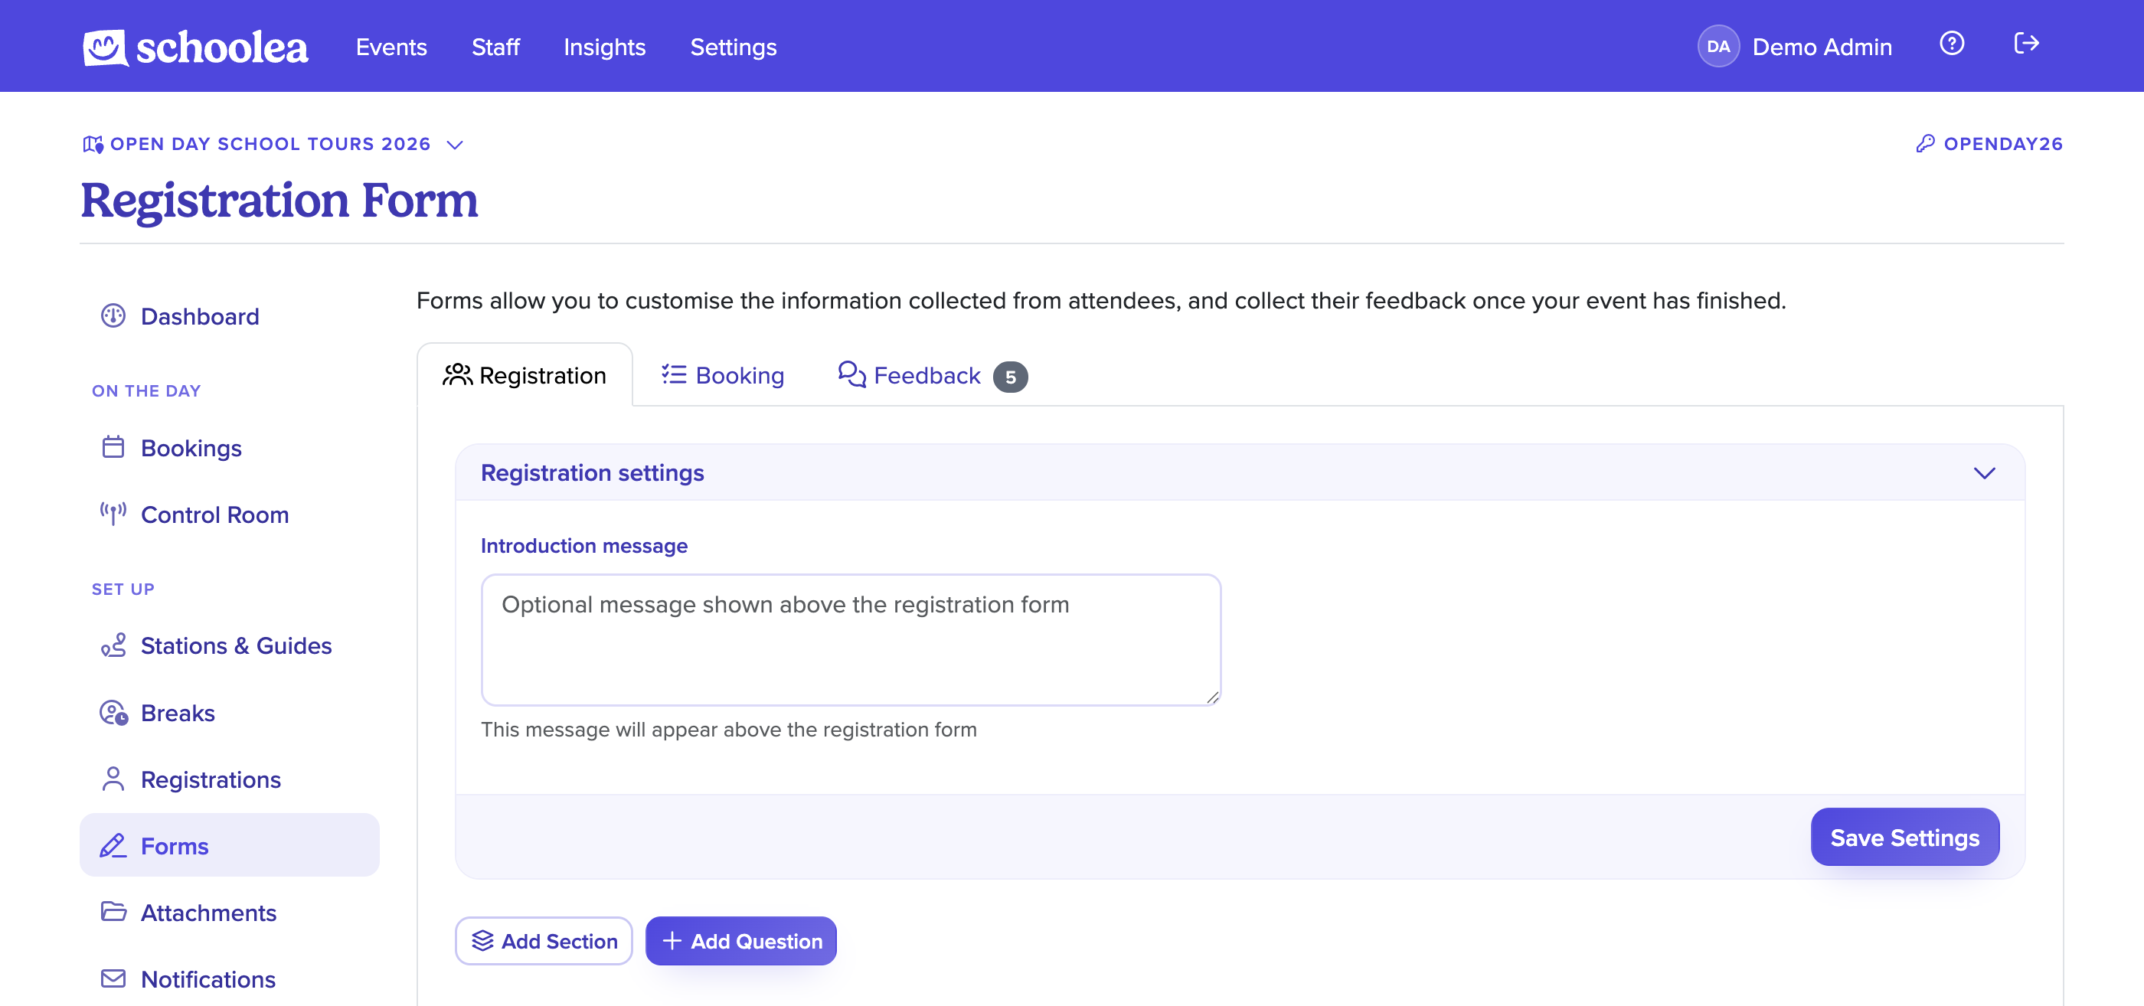Open the Events menu
This screenshot has width=2144, height=1006.
coord(391,47)
